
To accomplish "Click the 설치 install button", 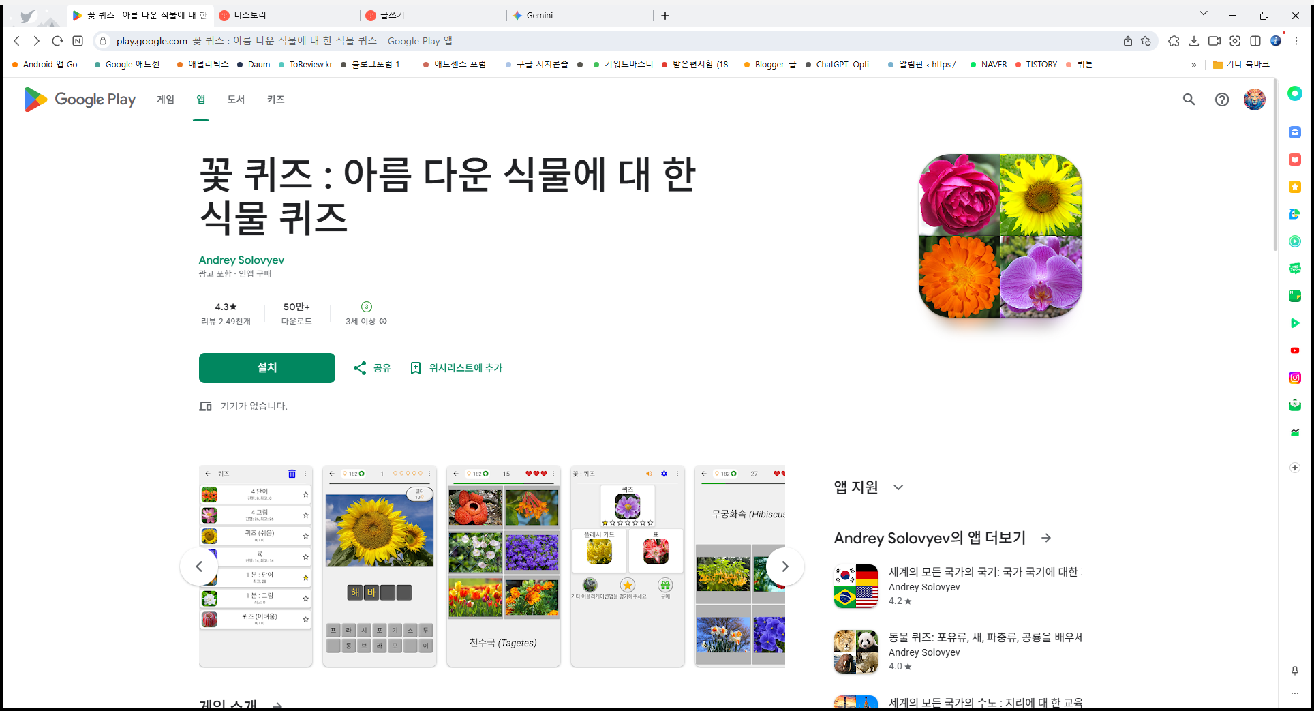I will [x=266, y=367].
